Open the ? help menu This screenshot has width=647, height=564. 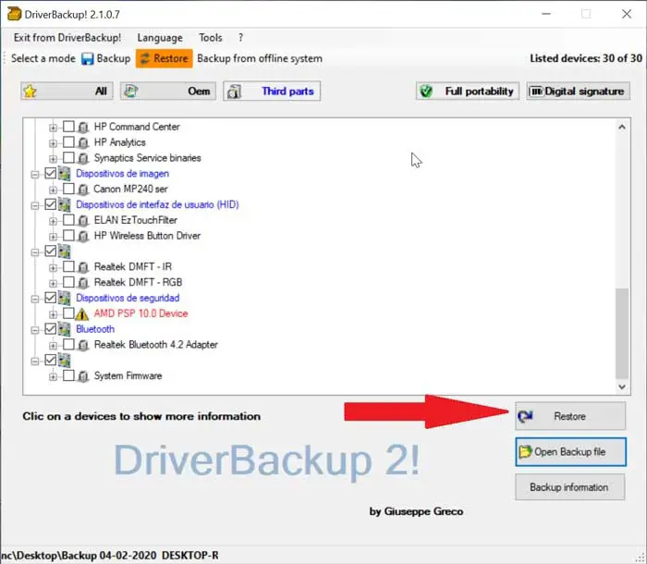click(240, 38)
